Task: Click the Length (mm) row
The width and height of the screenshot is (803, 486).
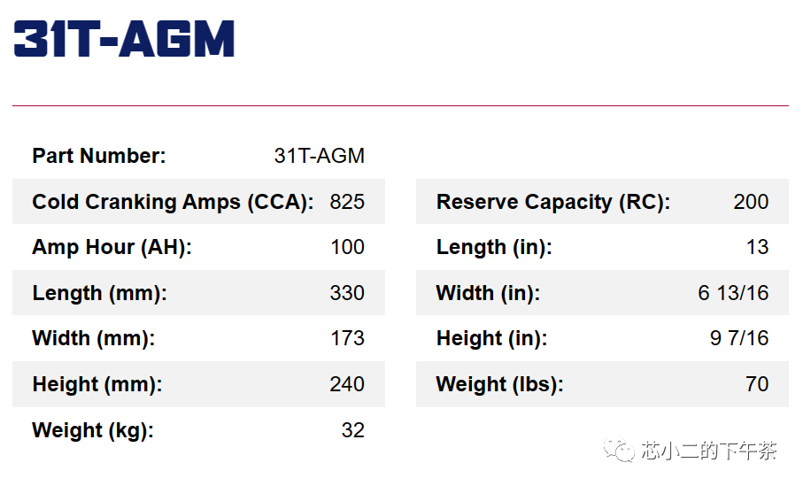Action: tap(198, 293)
